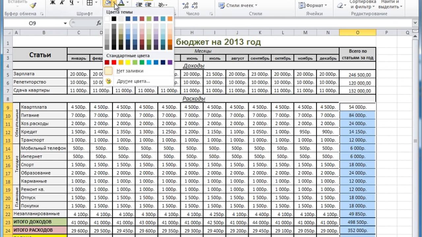Click the text orientation icon

pos(161,4)
